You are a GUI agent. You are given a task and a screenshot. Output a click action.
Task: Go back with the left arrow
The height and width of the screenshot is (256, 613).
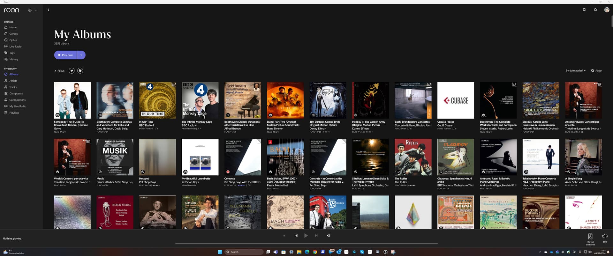tap(49, 10)
